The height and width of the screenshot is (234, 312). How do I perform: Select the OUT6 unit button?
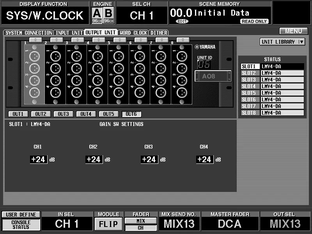[131, 114]
